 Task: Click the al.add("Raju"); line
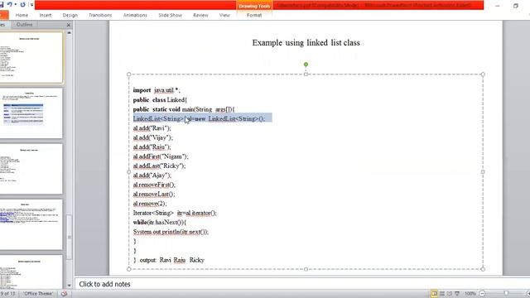coord(152,147)
